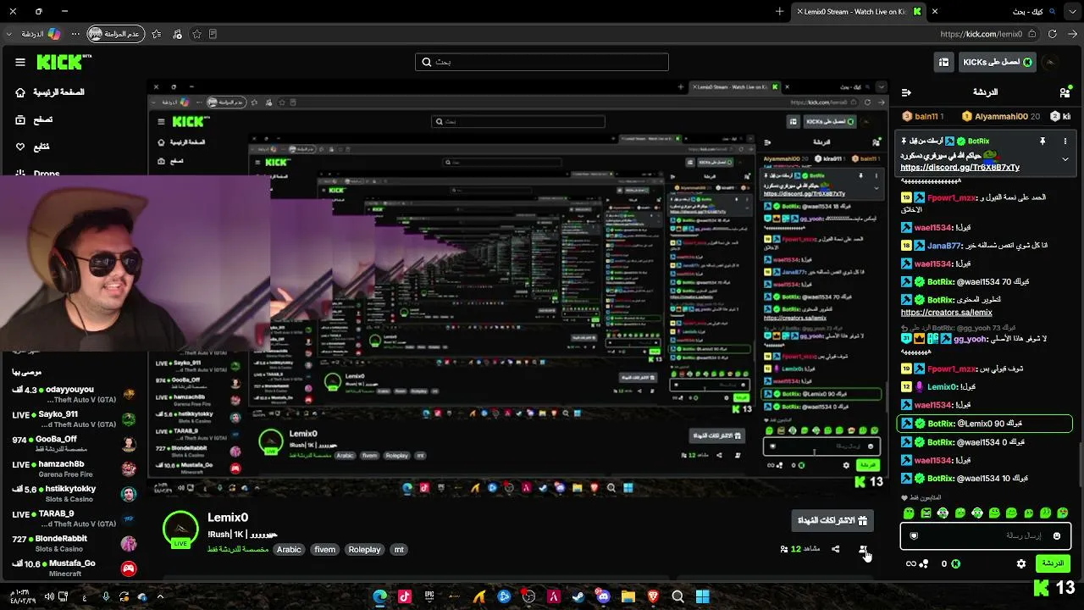Show hidden system tray icons
1084x610 pixels.
click(160, 596)
